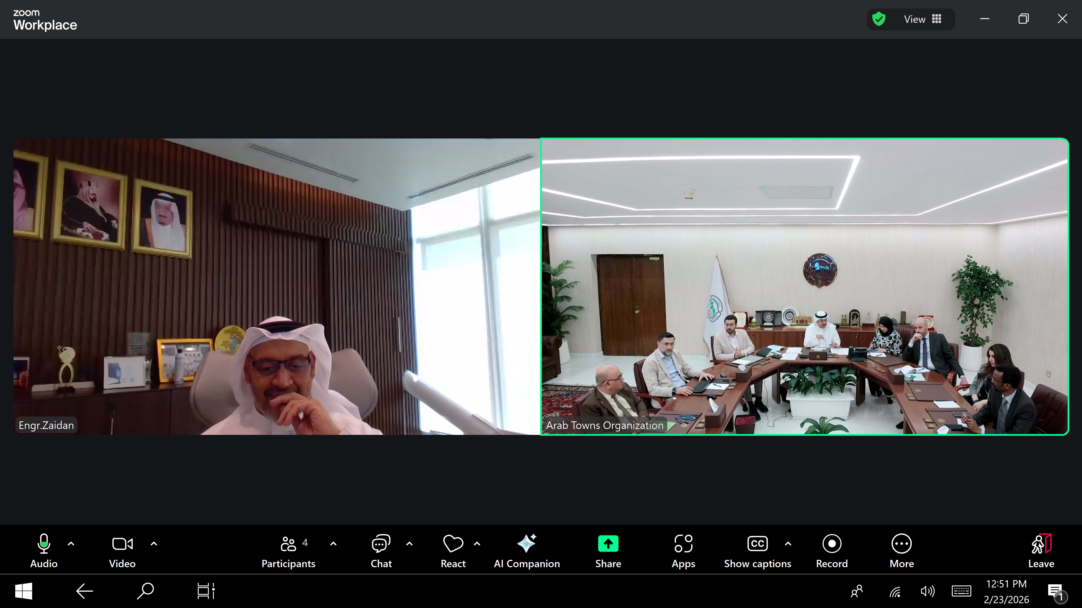Leave the meeting
Image resolution: width=1082 pixels, height=608 pixels.
point(1041,550)
